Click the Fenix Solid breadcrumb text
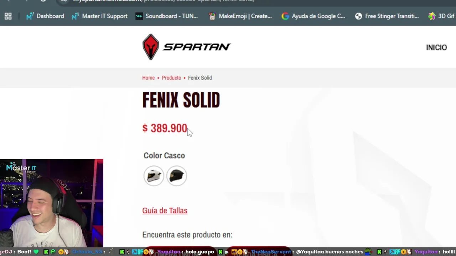456x256 pixels. 200,78
